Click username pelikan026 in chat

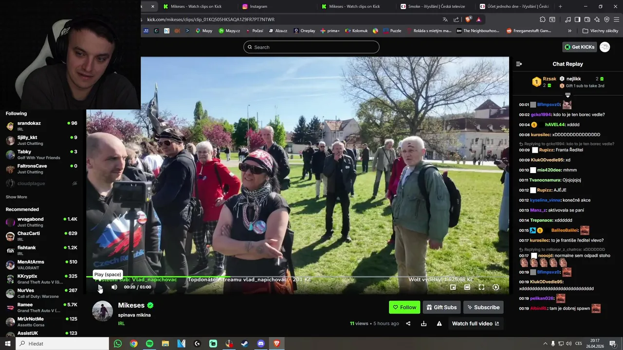coord(542,298)
